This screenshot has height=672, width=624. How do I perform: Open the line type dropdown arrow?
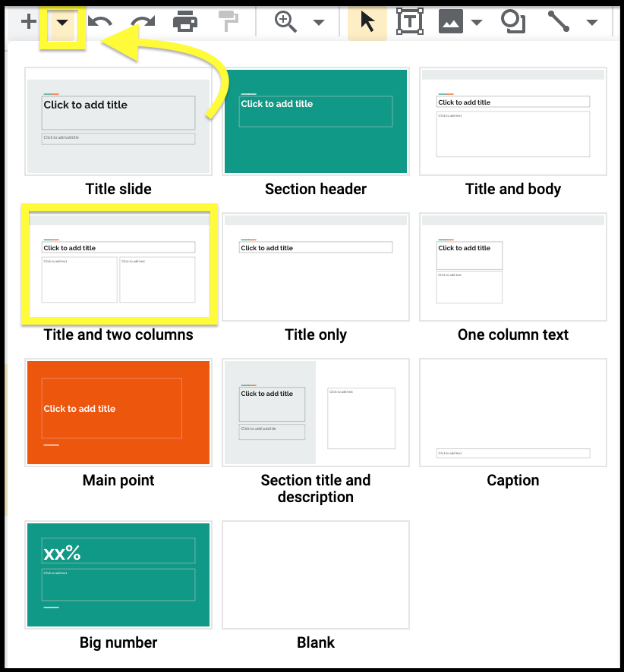[592, 22]
